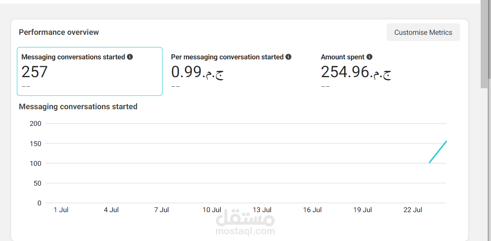Click the 257 conversations value
This screenshot has width=491, height=241.
tap(34, 72)
